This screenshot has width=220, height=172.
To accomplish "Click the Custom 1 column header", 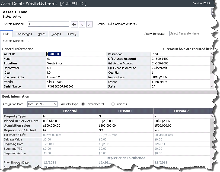I will [x=125, y=111].
